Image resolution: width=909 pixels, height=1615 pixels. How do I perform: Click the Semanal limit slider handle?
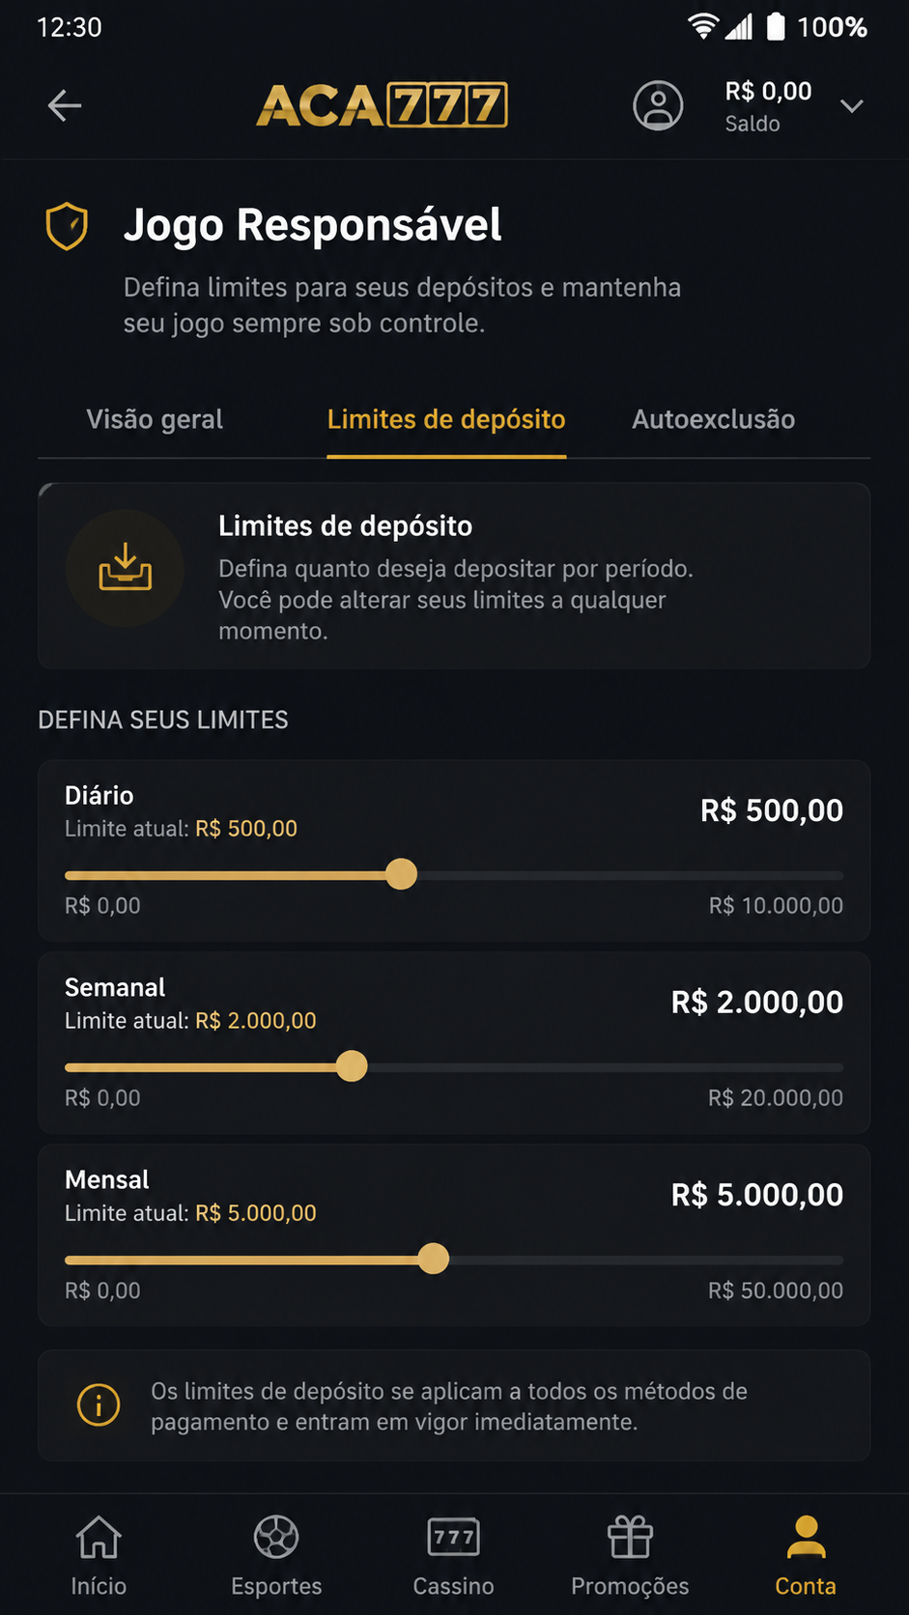pyautogui.click(x=352, y=1066)
